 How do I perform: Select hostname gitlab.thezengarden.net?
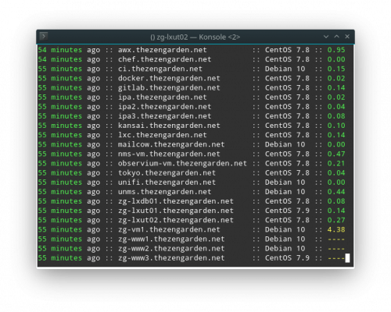(x=169, y=87)
